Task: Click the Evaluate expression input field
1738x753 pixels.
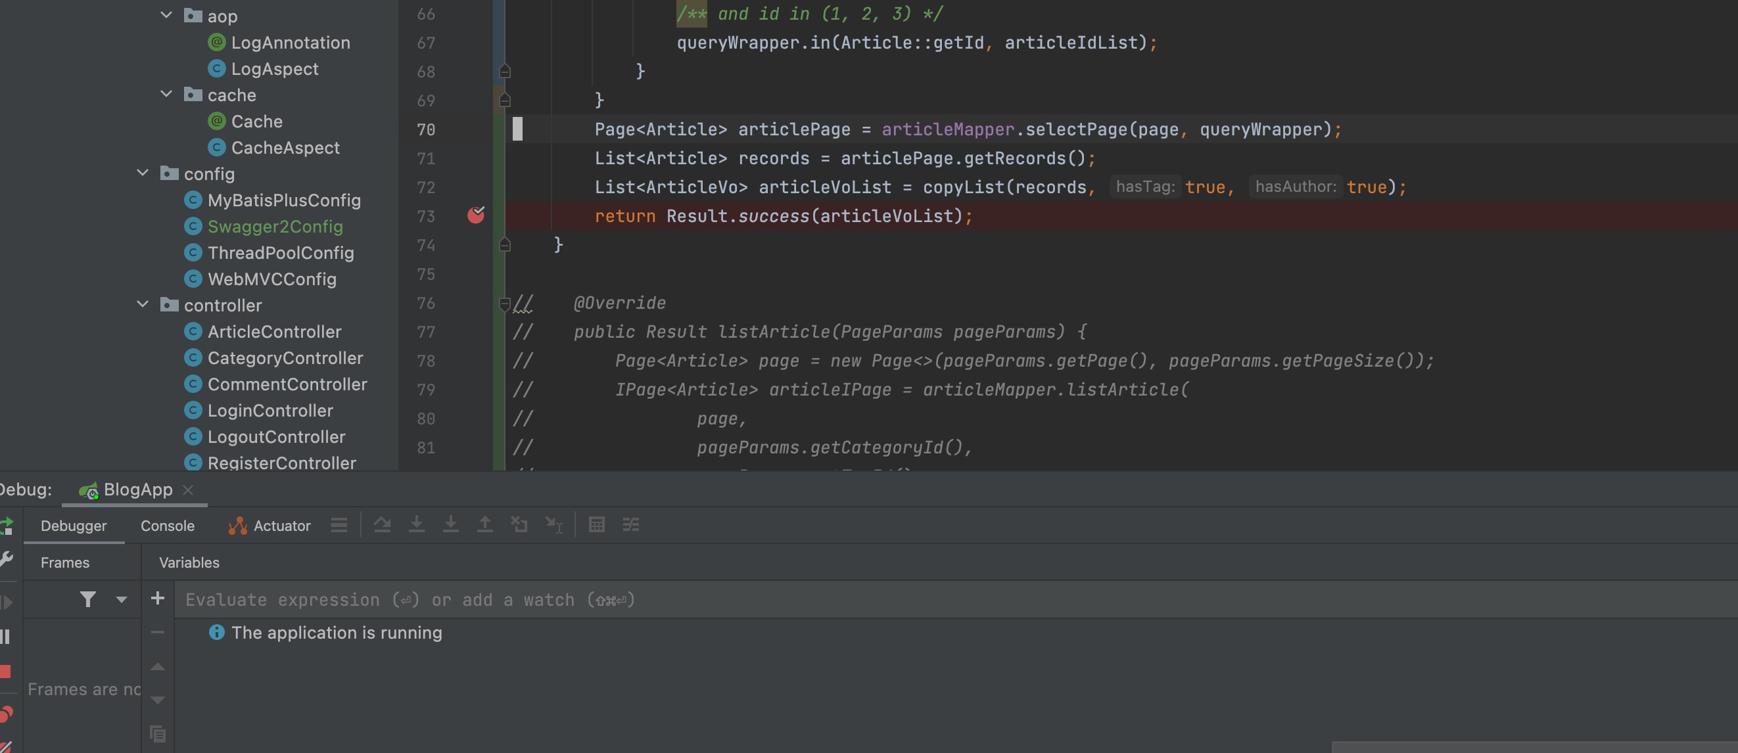Action: tap(810, 600)
